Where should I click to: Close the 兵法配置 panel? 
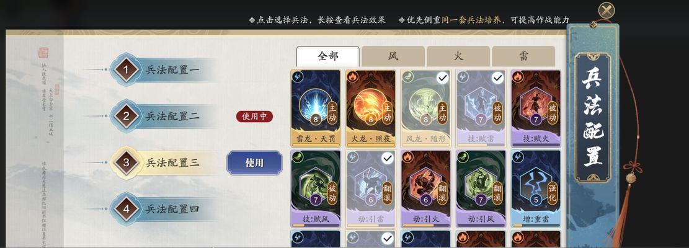[607, 10]
